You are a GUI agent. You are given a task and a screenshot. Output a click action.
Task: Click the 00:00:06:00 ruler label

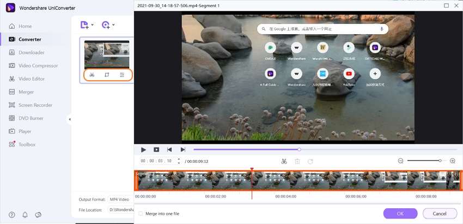point(356,196)
